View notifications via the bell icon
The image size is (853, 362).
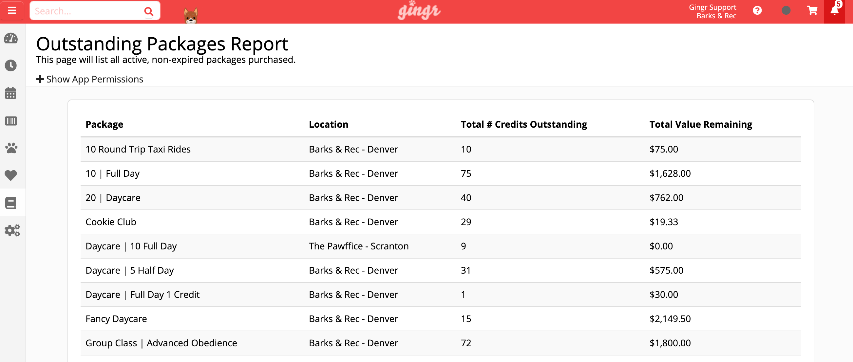[835, 10]
